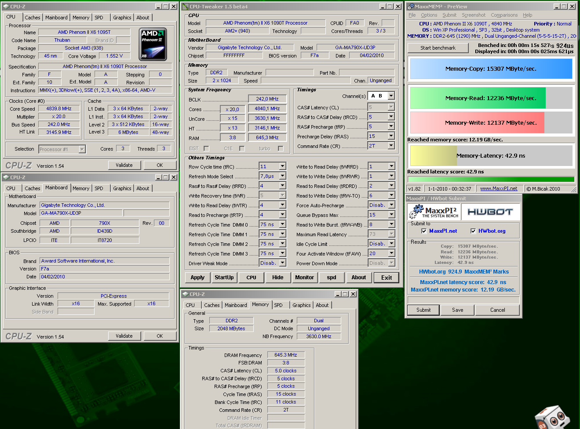Open the Options menu in MaxxMEM²

pos(429,15)
